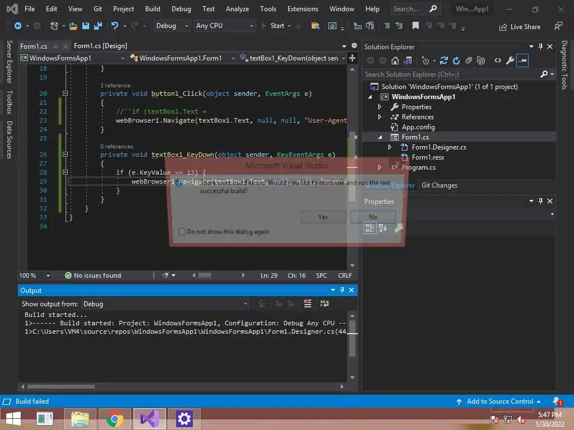Check 'Do not show this dialog again'
574x430 pixels.
click(182, 231)
